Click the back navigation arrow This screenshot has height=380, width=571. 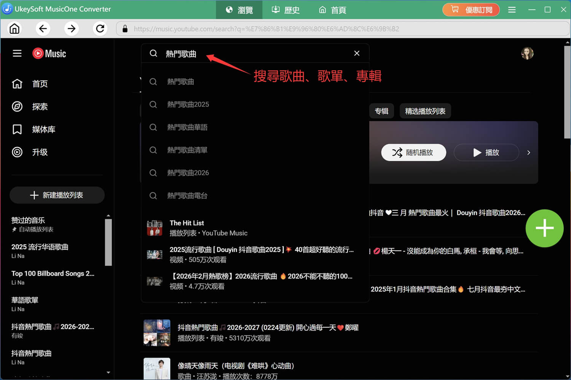(43, 29)
